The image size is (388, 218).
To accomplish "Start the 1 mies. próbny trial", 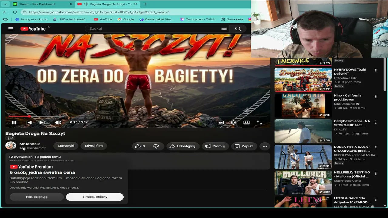I will [x=95, y=197].
